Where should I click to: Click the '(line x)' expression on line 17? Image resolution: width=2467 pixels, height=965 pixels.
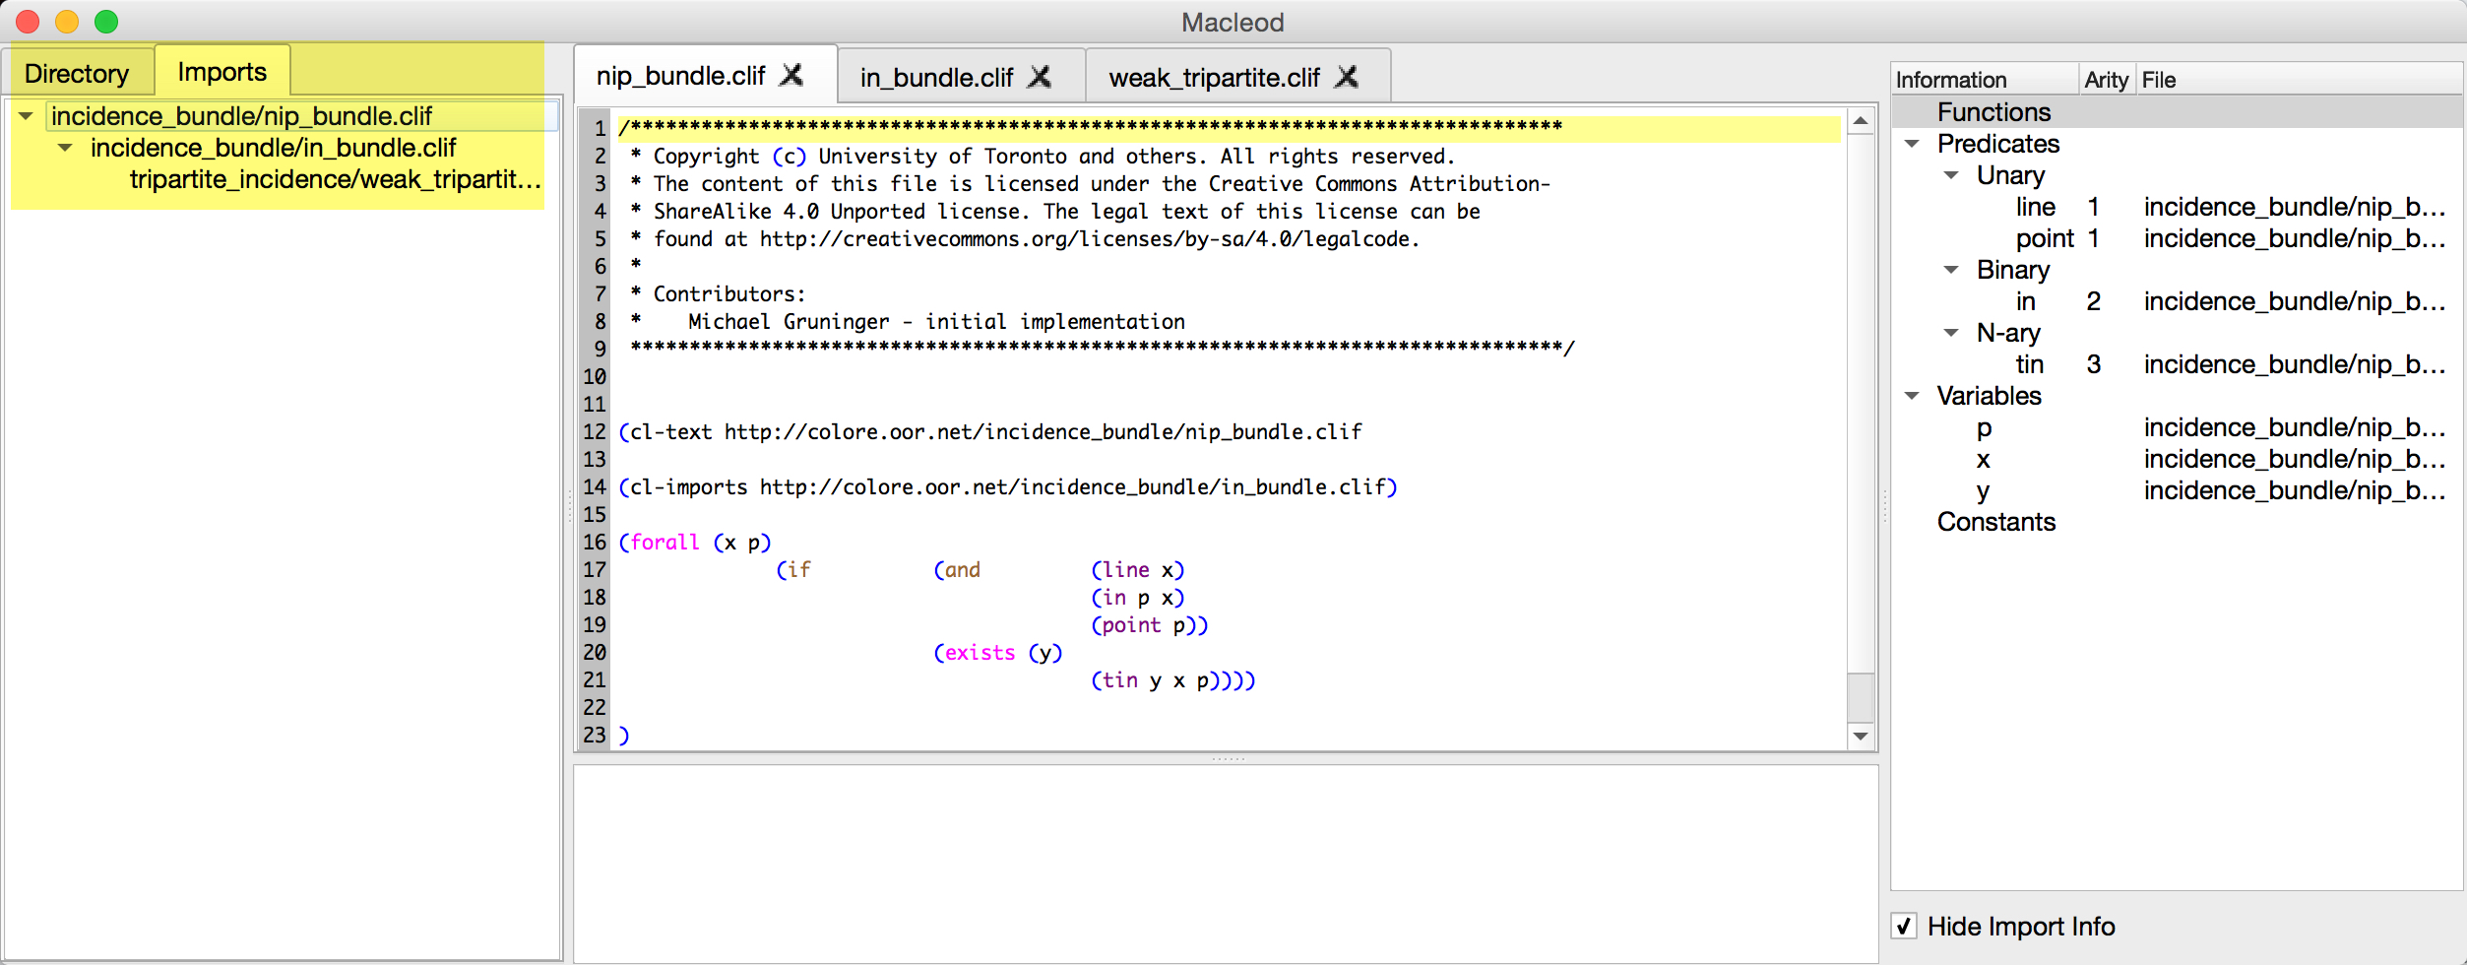(1138, 570)
